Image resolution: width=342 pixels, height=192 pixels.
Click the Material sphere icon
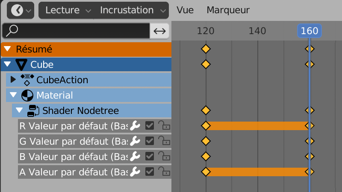pos(27,95)
